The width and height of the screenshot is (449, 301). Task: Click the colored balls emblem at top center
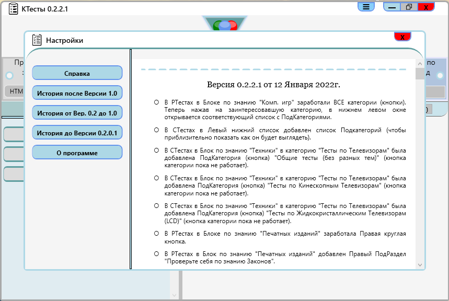coord(225,25)
